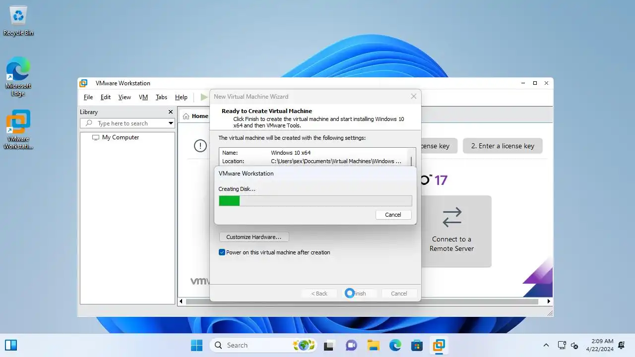Open the Tabs menu
635x357 pixels.
(x=161, y=97)
